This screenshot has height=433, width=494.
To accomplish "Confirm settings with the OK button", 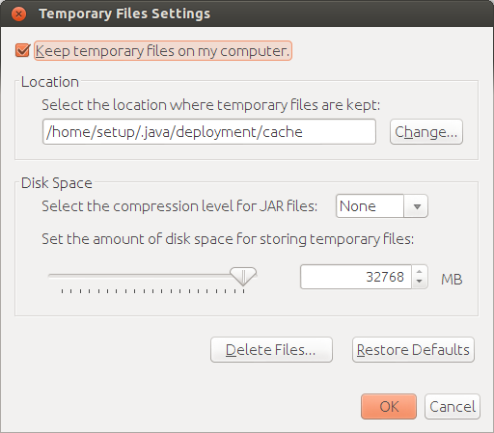I will point(389,407).
